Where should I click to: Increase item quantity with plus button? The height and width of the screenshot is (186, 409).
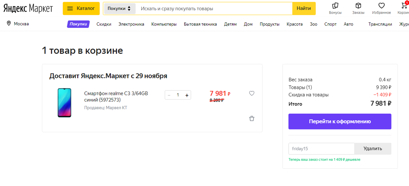pos(187,95)
